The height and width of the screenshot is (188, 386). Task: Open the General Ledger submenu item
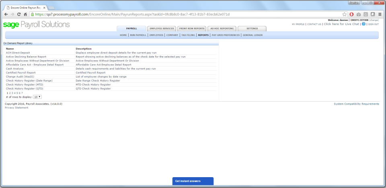[x=253, y=35]
